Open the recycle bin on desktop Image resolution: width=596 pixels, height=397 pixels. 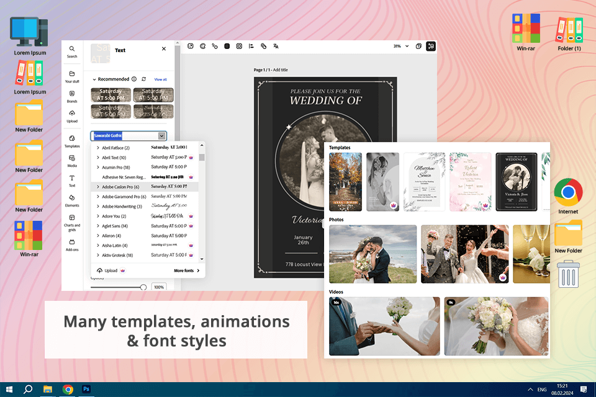pyautogui.click(x=568, y=274)
